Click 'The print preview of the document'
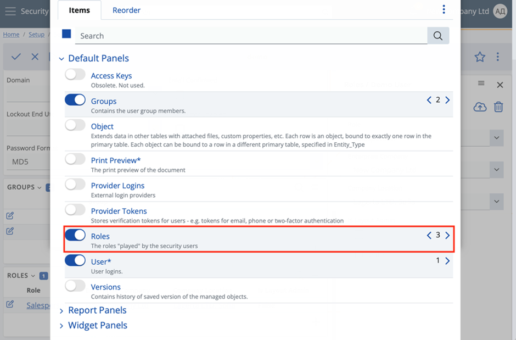Viewport: 516px width, 340px height. 138,170
